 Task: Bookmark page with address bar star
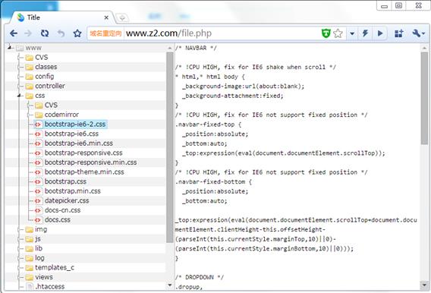point(338,33)
